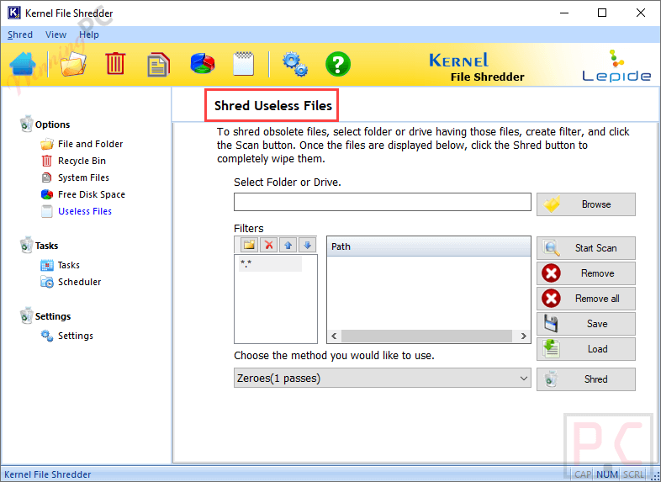The image size is (661, 482).
Task: Add a new filter with folder icon
Action: (x=249, y=245)
